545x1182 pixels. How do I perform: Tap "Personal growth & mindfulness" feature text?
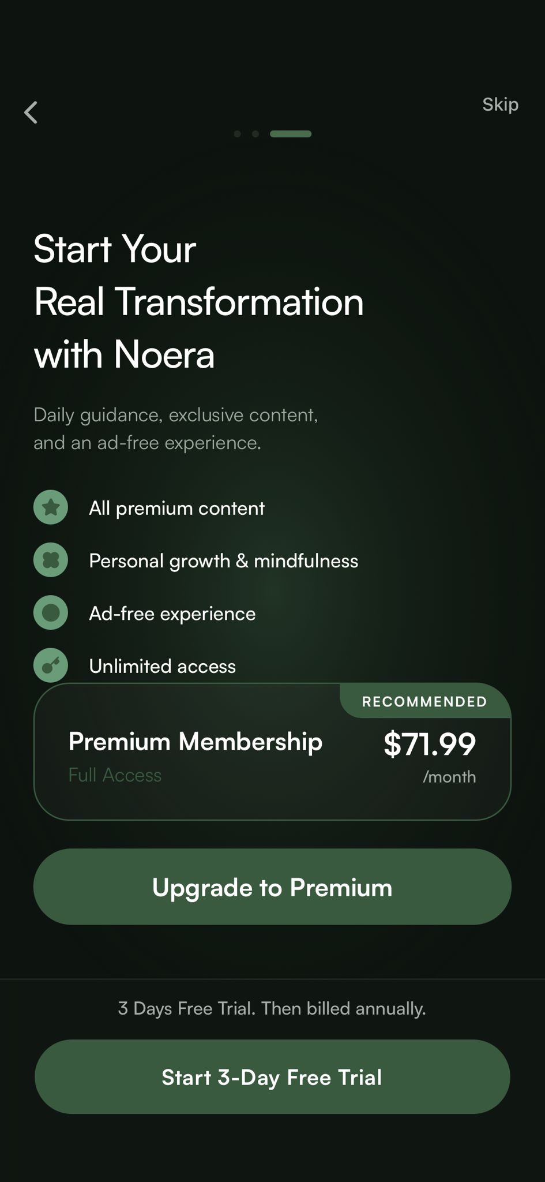pyautogui.click(x=223, y=561)
